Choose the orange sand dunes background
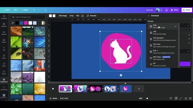Image resolution: width=193 pixels, height=108 pixels. [x=16, y=31]
